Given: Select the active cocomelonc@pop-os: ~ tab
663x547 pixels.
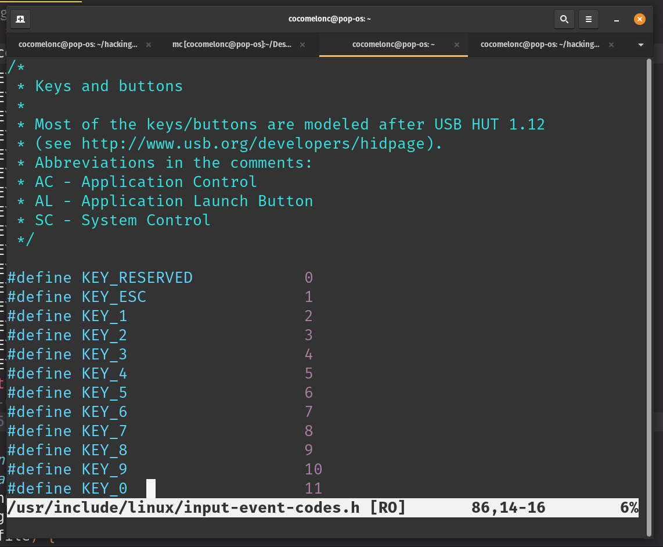Looking at the screenshot, I should 393,44.
